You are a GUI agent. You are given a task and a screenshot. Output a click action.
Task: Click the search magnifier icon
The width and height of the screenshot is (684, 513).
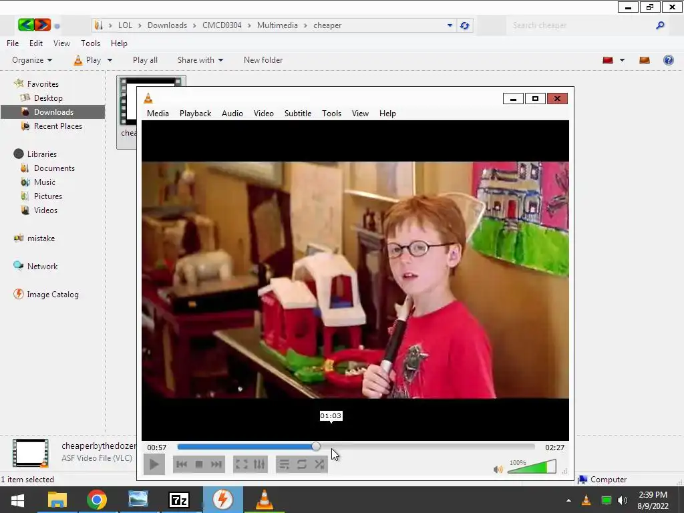[661, 25]
